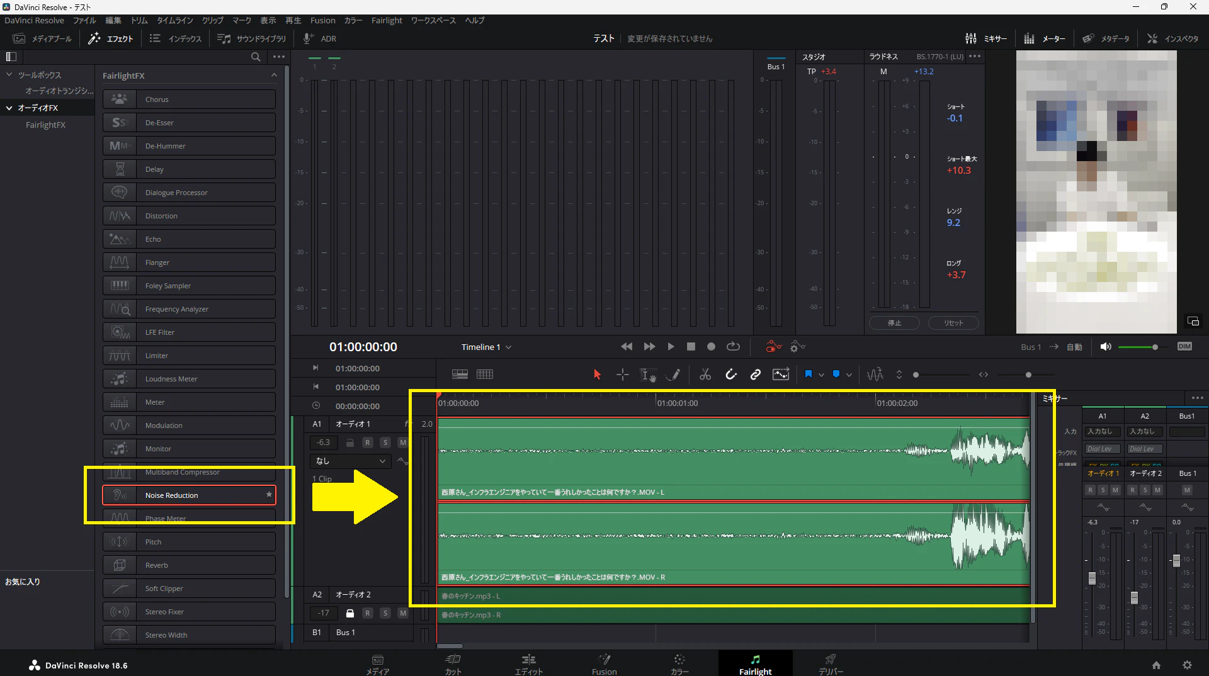Arm track A1 for recording
The width and height of the screenshot is (1209, 676).
click(x=368, y=442)
